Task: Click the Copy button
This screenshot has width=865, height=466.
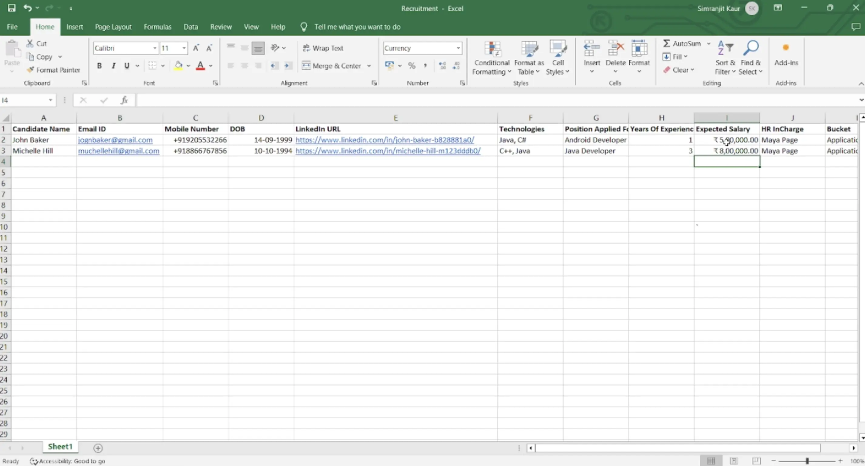Action: (41, 57)
